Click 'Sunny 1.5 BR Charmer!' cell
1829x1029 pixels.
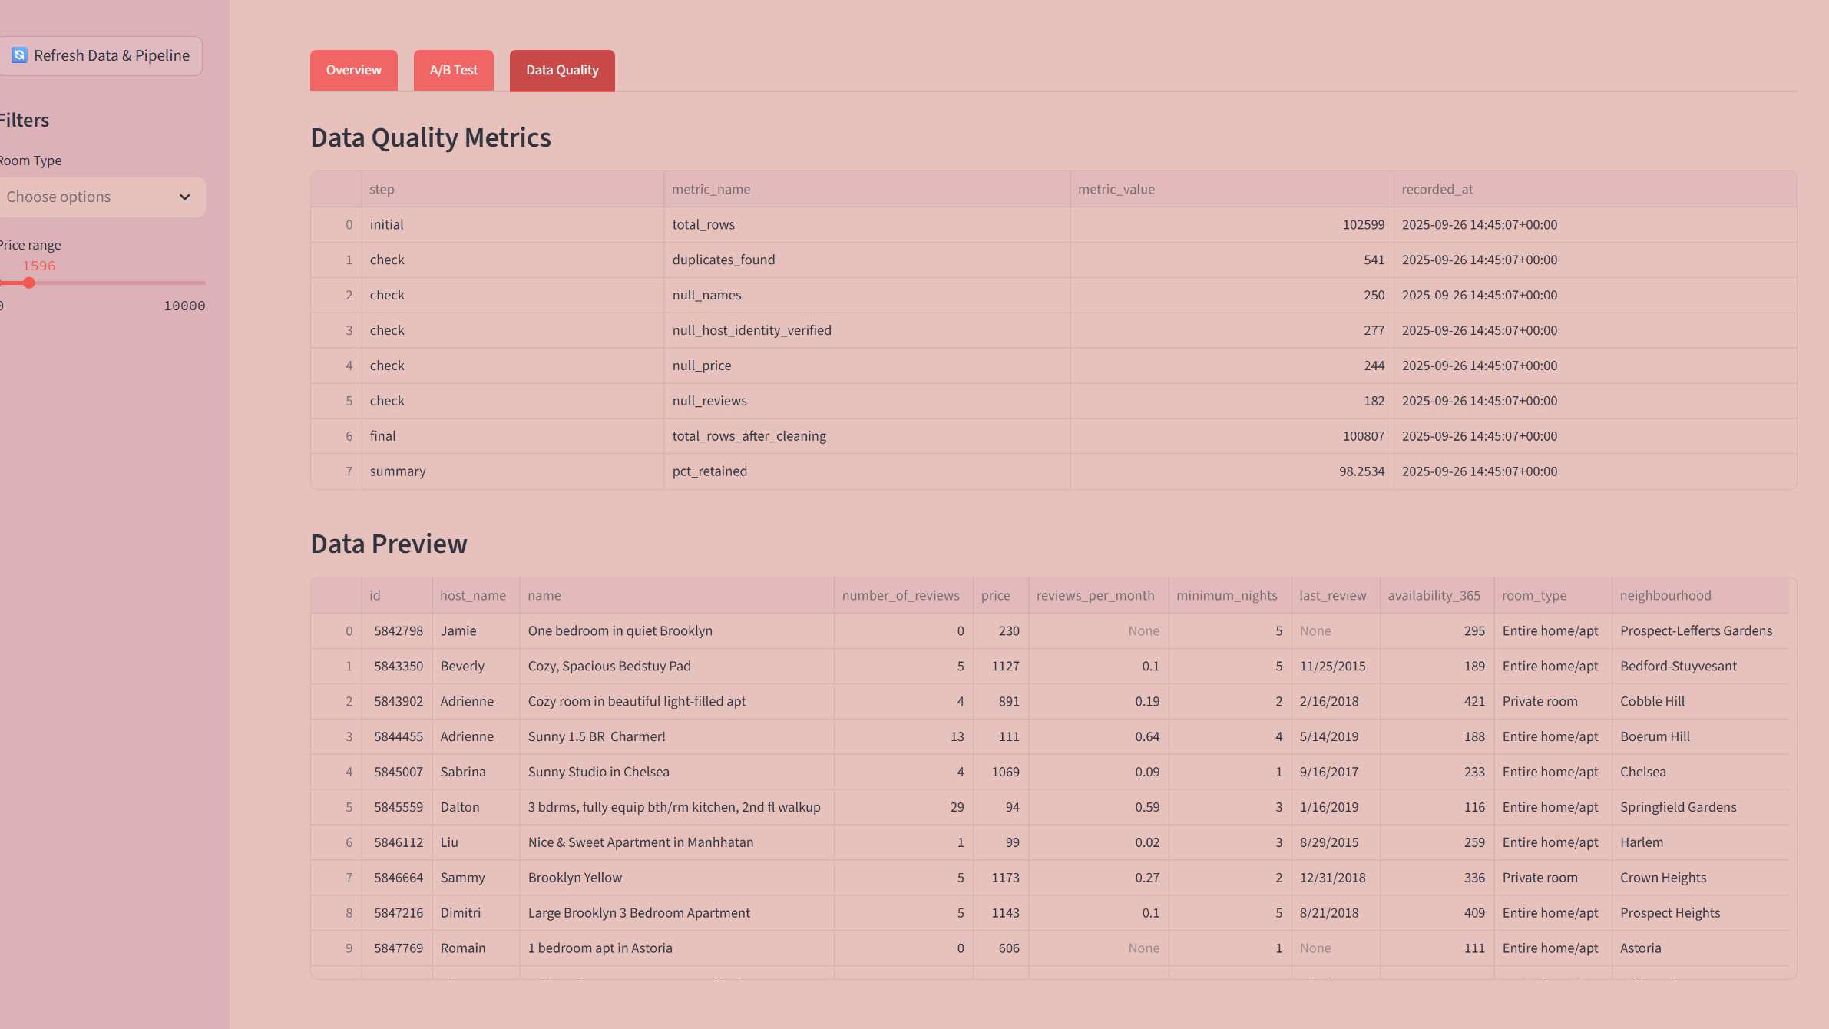(x=676, y=737)
